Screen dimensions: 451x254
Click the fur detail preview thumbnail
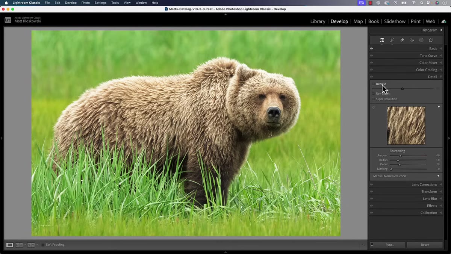click(x=406, y=125)
